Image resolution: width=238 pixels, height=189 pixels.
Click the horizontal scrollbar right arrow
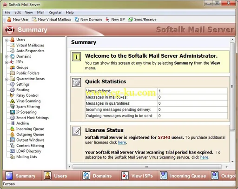pyautogui.click(x=227, y=167)
